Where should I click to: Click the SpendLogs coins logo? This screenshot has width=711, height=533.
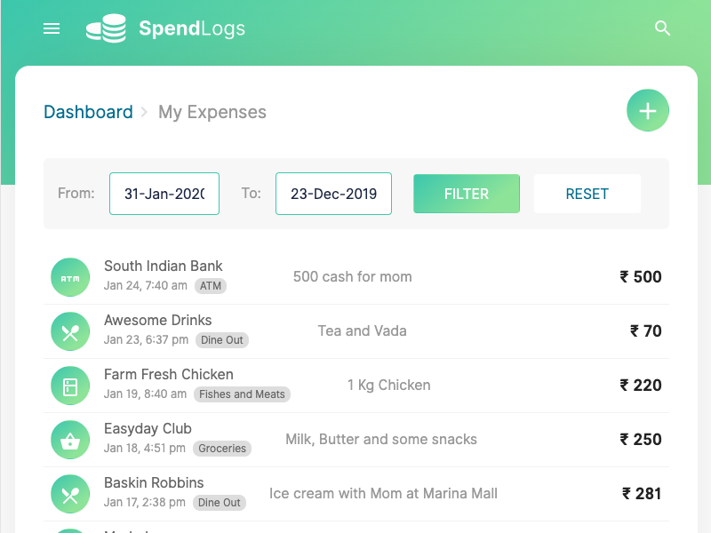[x=106, y=28]
